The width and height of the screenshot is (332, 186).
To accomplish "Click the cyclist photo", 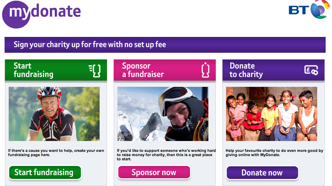I will point(54,114).
